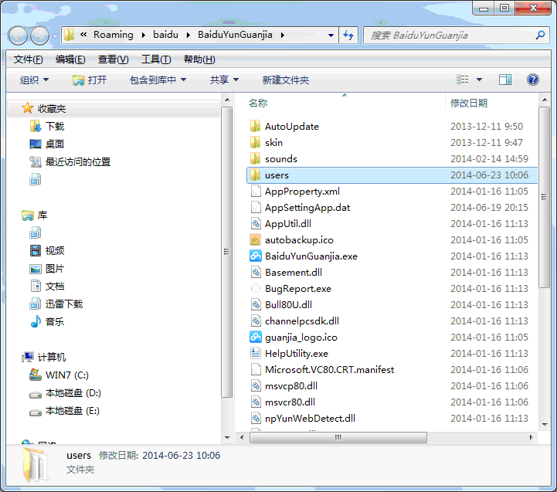The image size is (557, 492).
Task: Expand the arrow after Roaming in path
Action: pyautogui.click(x=143, y=35)
